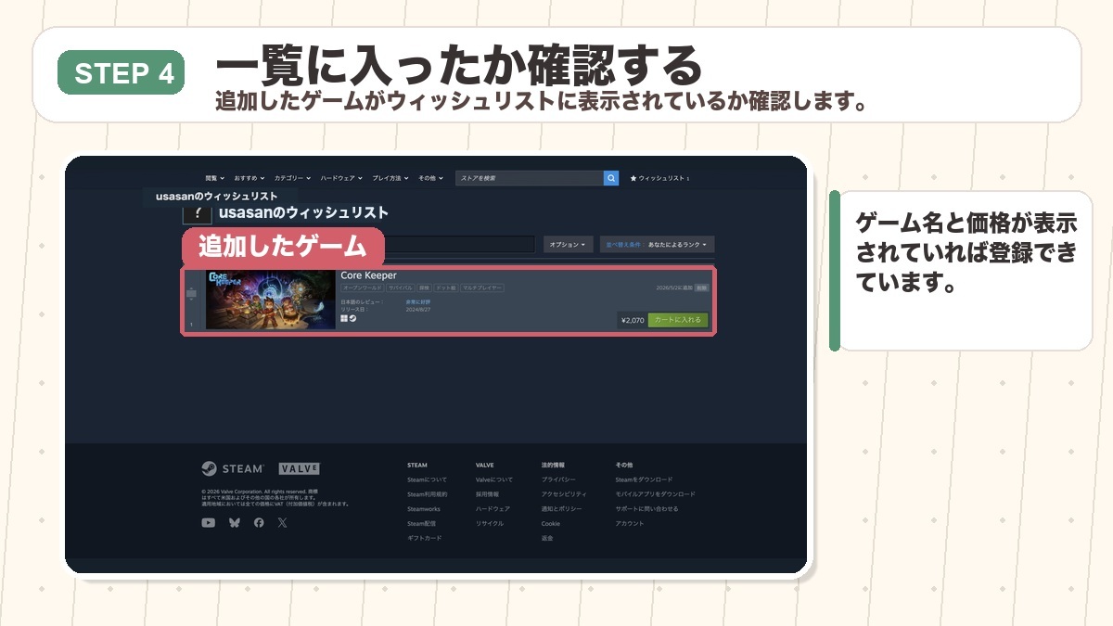Click the サバイバル tag
Viewport: 1113px width, 626px height.
401,288
